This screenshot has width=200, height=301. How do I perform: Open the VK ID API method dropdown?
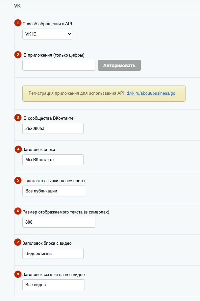point(47,34)
